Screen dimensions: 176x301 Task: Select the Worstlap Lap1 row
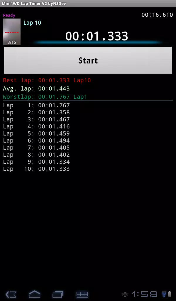[x=45, y=97]
